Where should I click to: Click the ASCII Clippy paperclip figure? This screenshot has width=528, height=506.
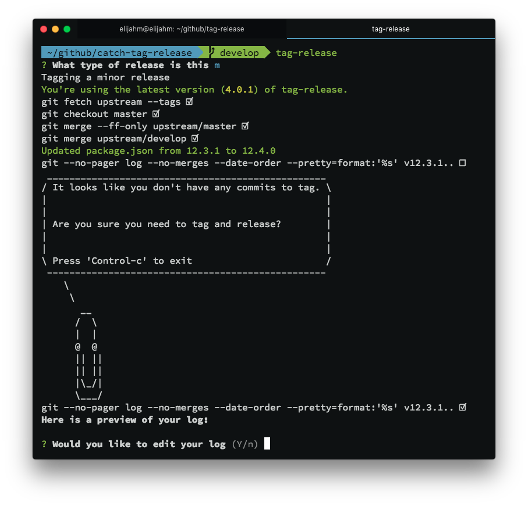point(89,355)
